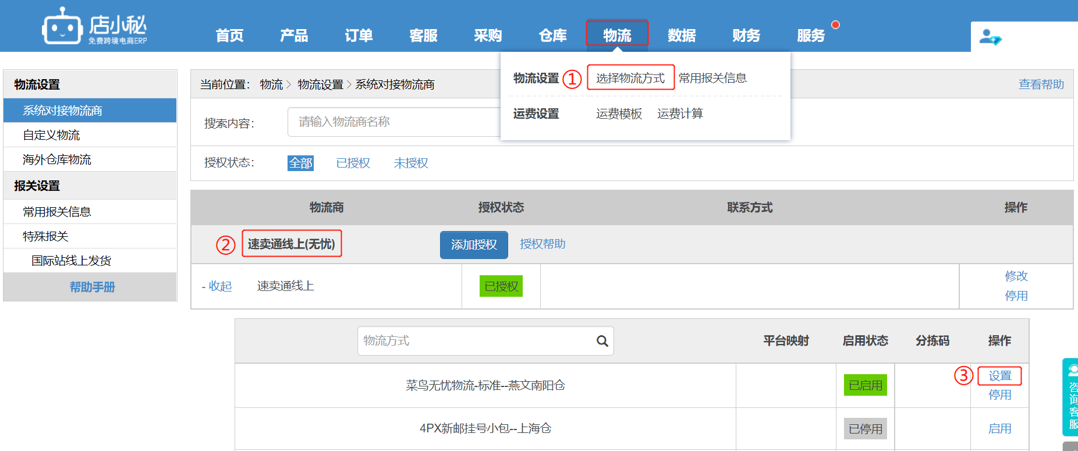This screenshot has height=451, width=1078.
Task: Select 运费模板 in the dropdown
Action: [619, 113]
